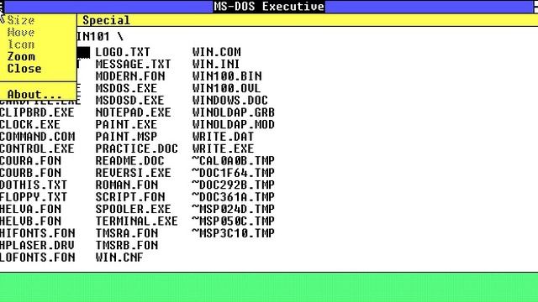Select the README.DOC file

coord(129,160)
